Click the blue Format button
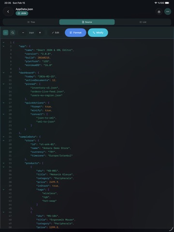Screen dimensions: 174x232 [75, 33]
